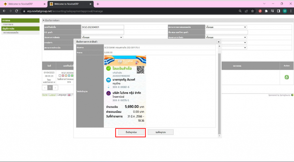Open the top-right status dropdown showing ทั้งหมด
This screenshot has height=162, width=294.
226,27
